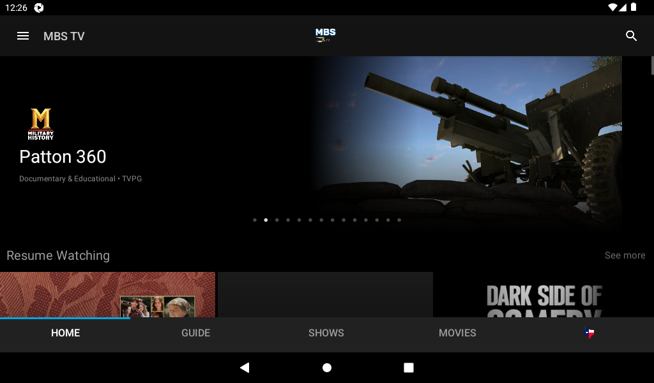Image resolution: width=654 pixels, height=383 pixels.
Task: Resume Dark Side of Comedy
Action: coord(544,295)
